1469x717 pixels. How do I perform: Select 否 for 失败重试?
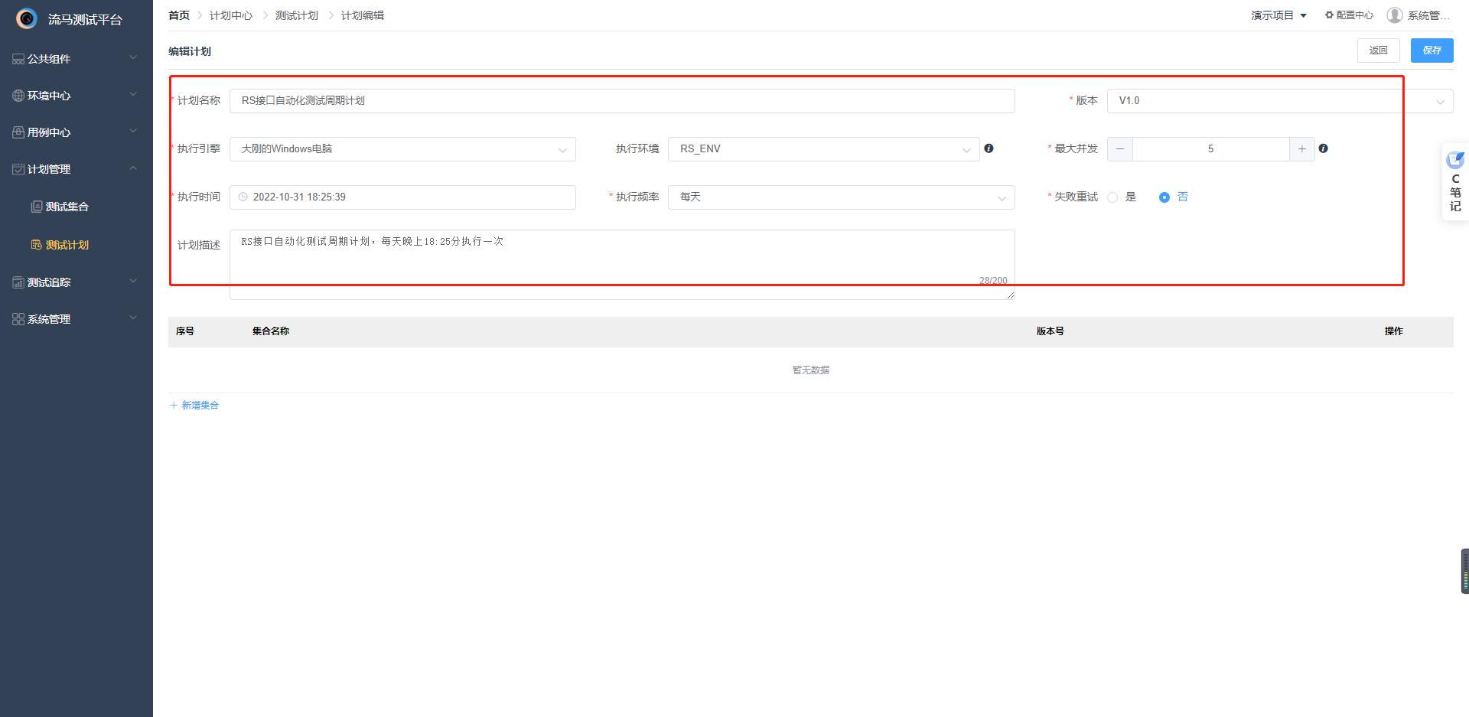[1164, 197]
